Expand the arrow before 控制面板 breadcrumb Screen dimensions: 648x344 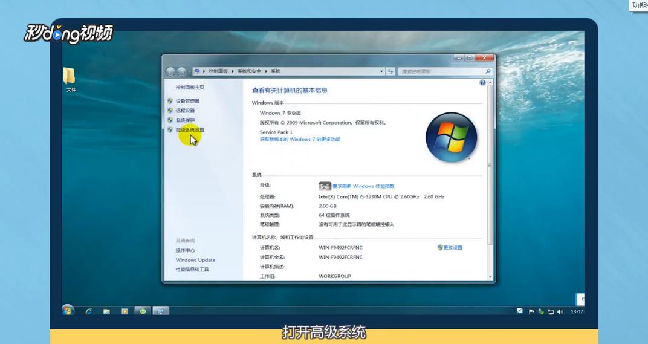click(204, 71)
